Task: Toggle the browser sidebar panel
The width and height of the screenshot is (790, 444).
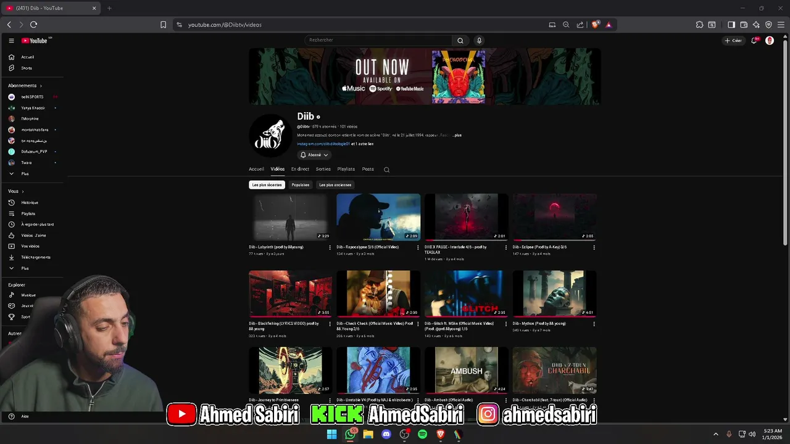Action: tap(731, 25)
